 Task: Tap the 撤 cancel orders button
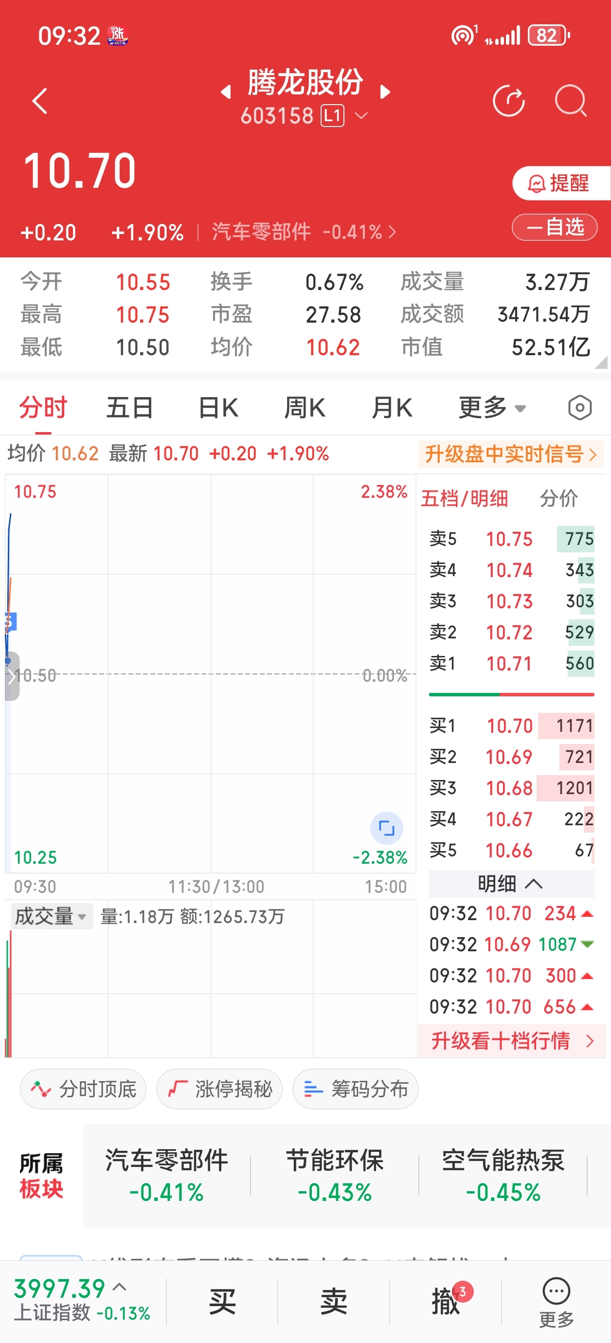tap(446, 1302)
